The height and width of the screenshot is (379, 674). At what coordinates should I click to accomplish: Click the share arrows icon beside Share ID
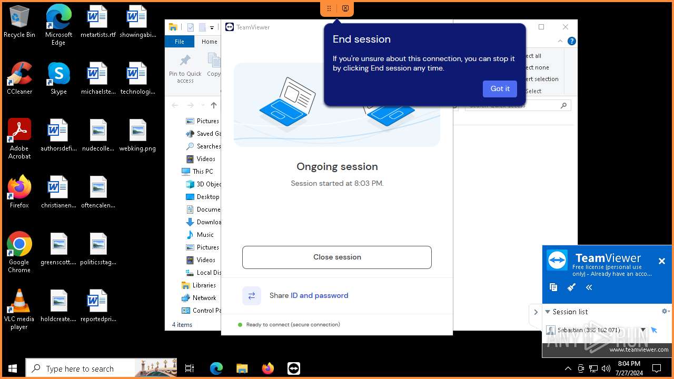pos(252,295)
